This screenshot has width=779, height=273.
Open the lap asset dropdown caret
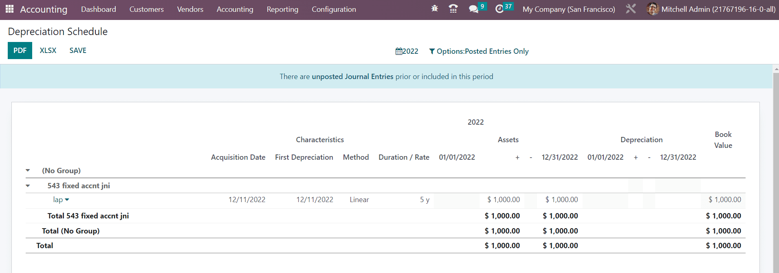coord(67,200)
